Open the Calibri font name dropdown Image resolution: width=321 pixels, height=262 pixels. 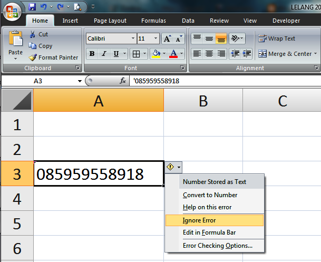(133, 38)
